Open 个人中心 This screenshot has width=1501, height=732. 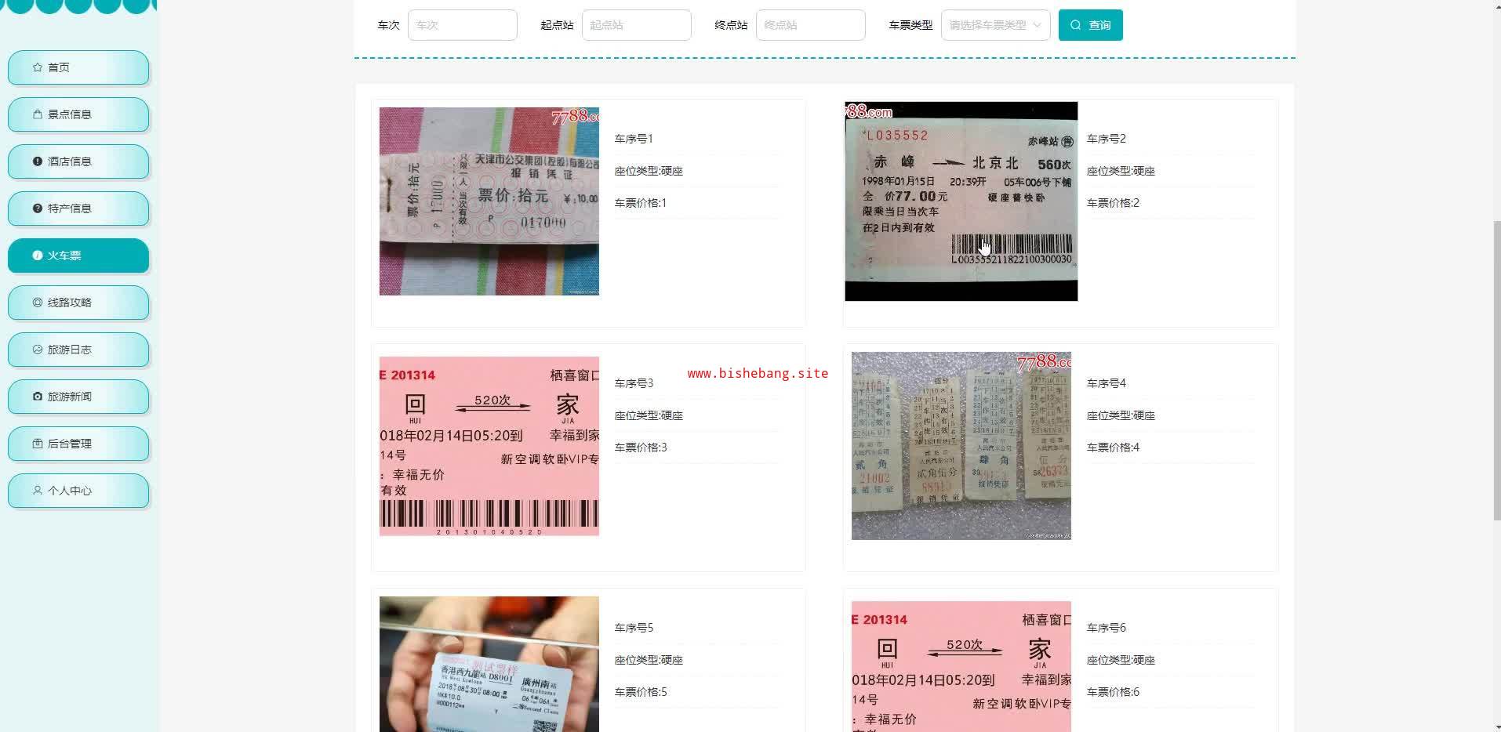(x=78, y=491)
